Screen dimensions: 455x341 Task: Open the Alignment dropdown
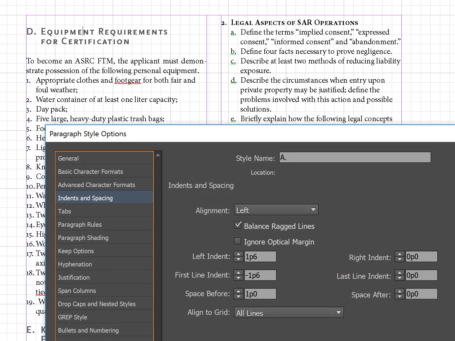(x=276, y=210)
